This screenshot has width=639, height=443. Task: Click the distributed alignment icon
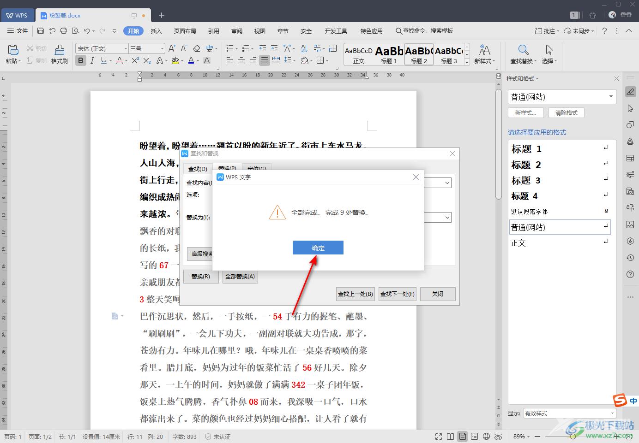pyautogui.click(x=276, y=60)
